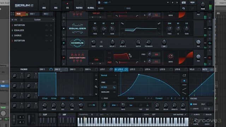
Task: Click the LFO 2 shape export icon
Action: [184, 75]
